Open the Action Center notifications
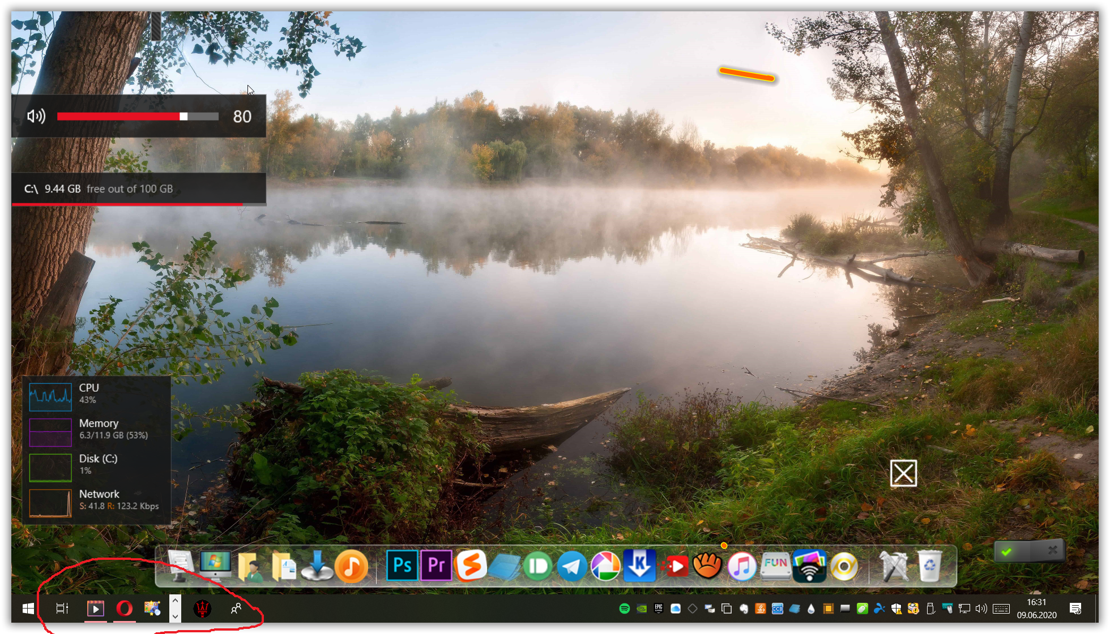This screenshot has width=1110, height=634. tap(1075, 609)
